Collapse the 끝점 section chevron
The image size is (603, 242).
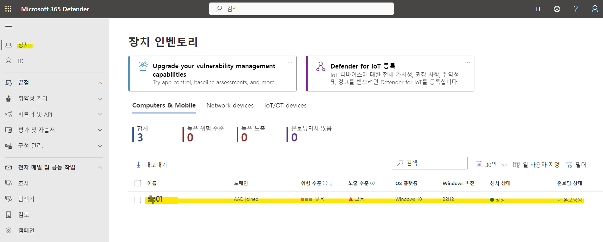[100, 83]
